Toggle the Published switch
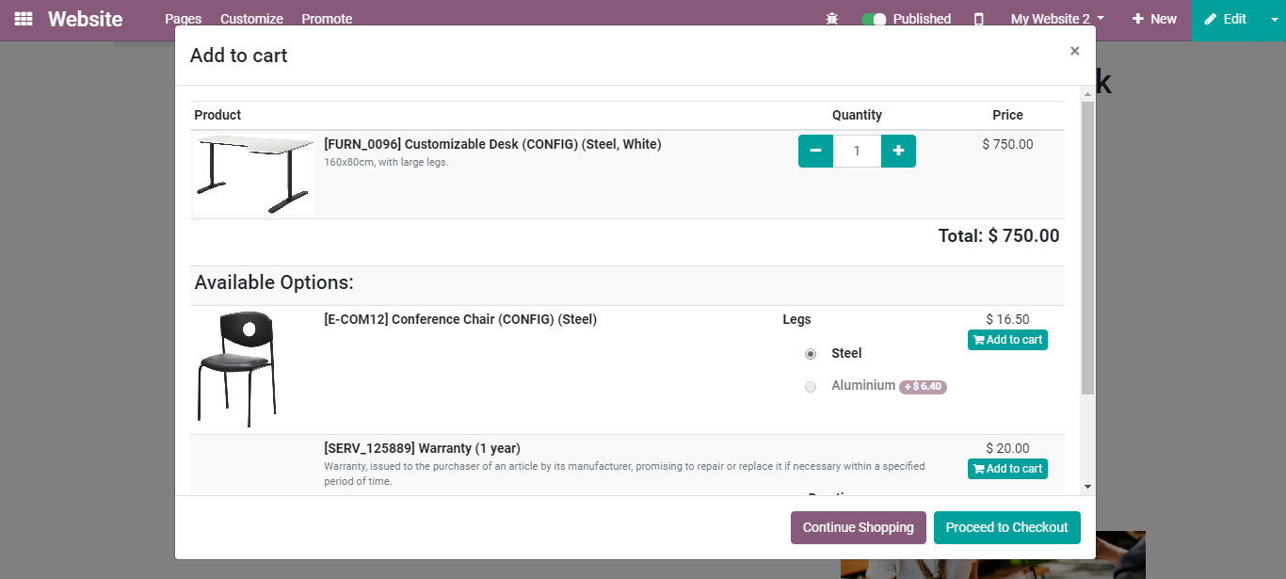 pos(874,19)
